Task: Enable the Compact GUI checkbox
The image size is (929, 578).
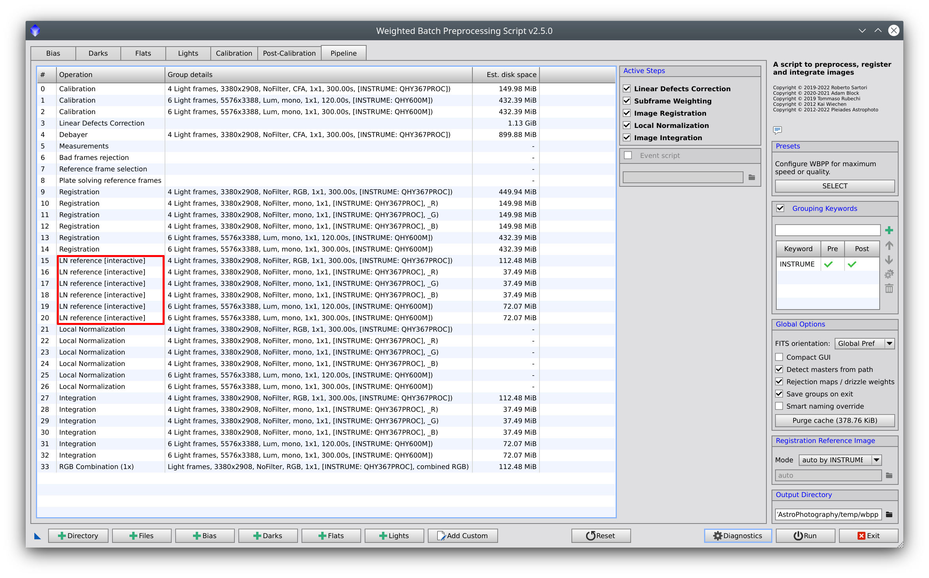Action: coord(780,357)
